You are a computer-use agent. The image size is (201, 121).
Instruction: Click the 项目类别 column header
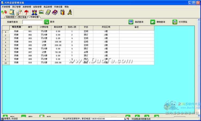(16, 28)
